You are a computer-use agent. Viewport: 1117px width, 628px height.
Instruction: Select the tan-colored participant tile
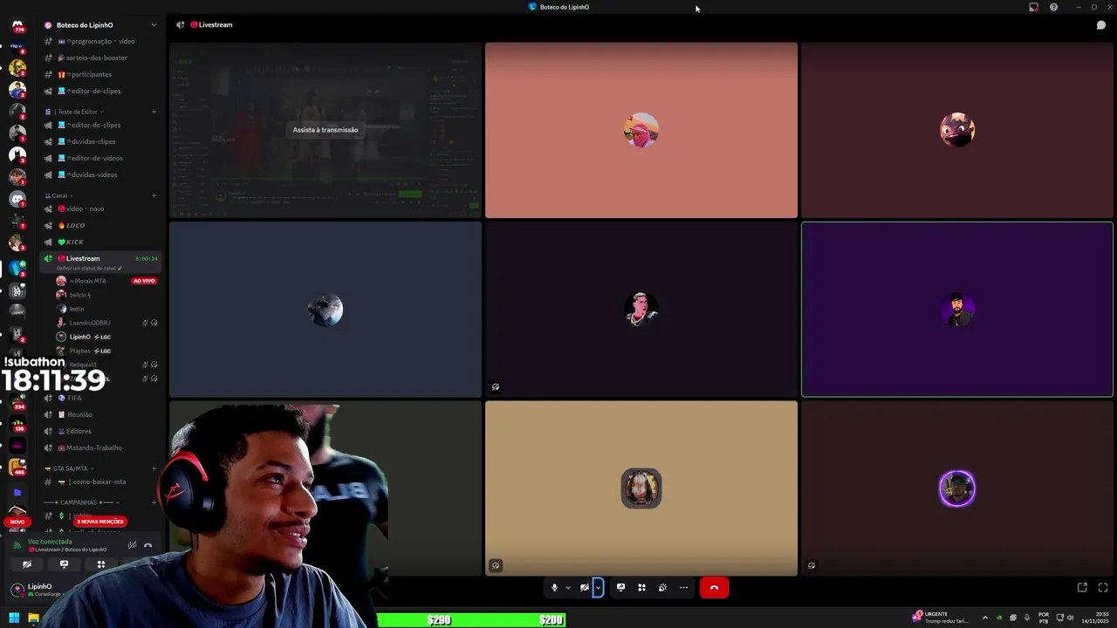tap(641, 488)
